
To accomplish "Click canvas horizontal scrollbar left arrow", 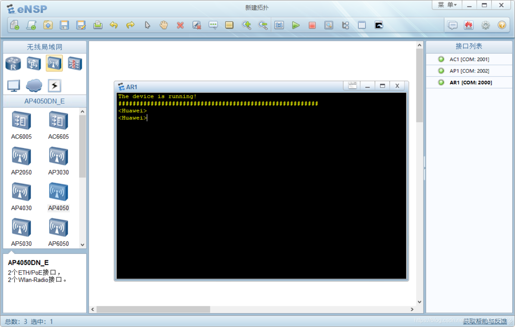I will click(x=93, y=310).
